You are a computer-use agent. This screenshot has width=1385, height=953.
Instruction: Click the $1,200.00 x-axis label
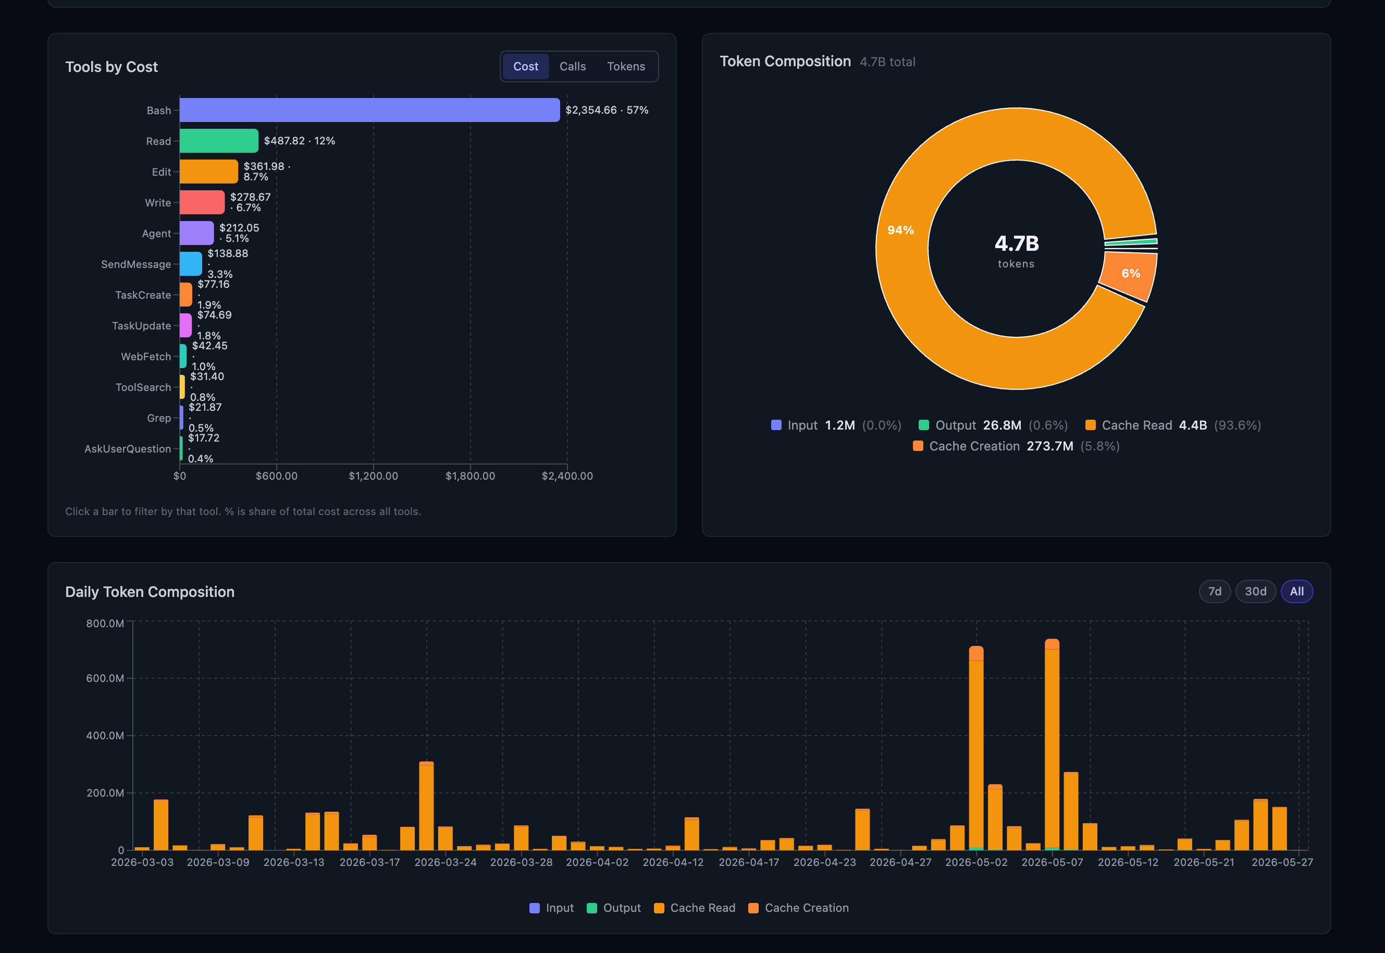(374, 476)
